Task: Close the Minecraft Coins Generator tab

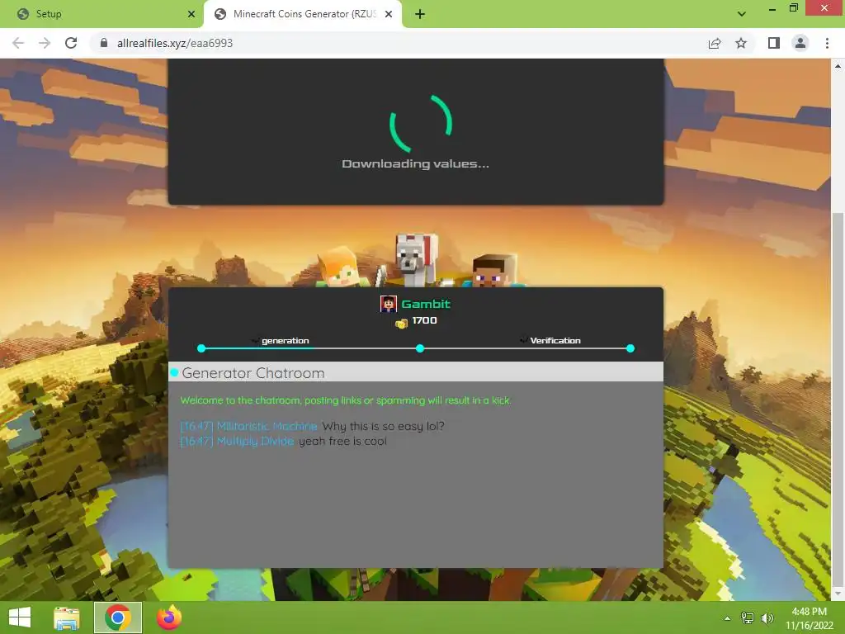Action: (x=388, y=14)
